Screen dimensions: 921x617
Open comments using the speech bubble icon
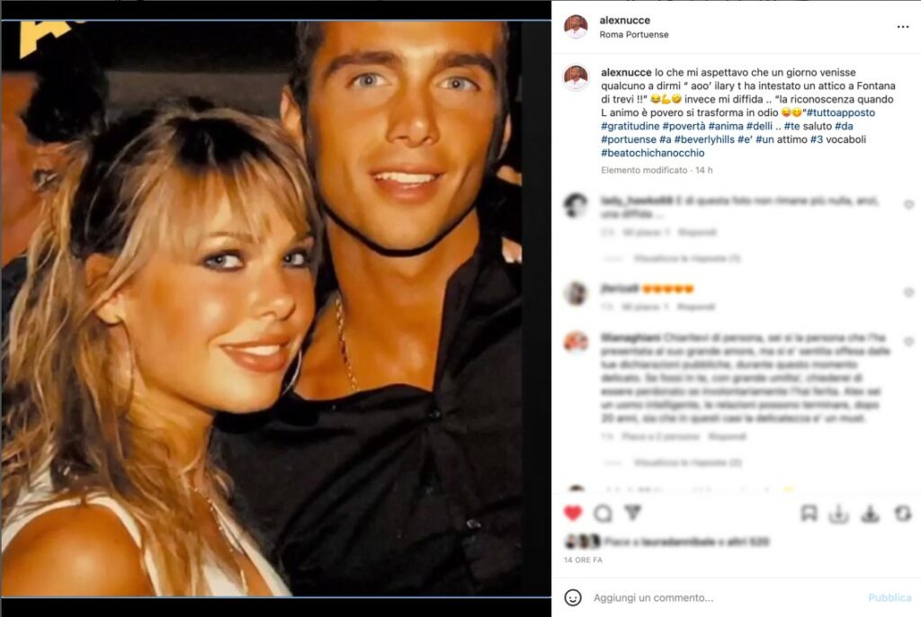[x=603, y=514]
